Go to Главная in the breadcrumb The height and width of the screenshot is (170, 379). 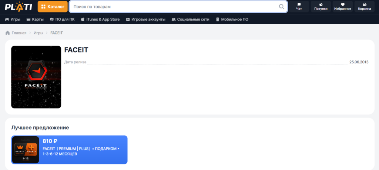(19, 33)
